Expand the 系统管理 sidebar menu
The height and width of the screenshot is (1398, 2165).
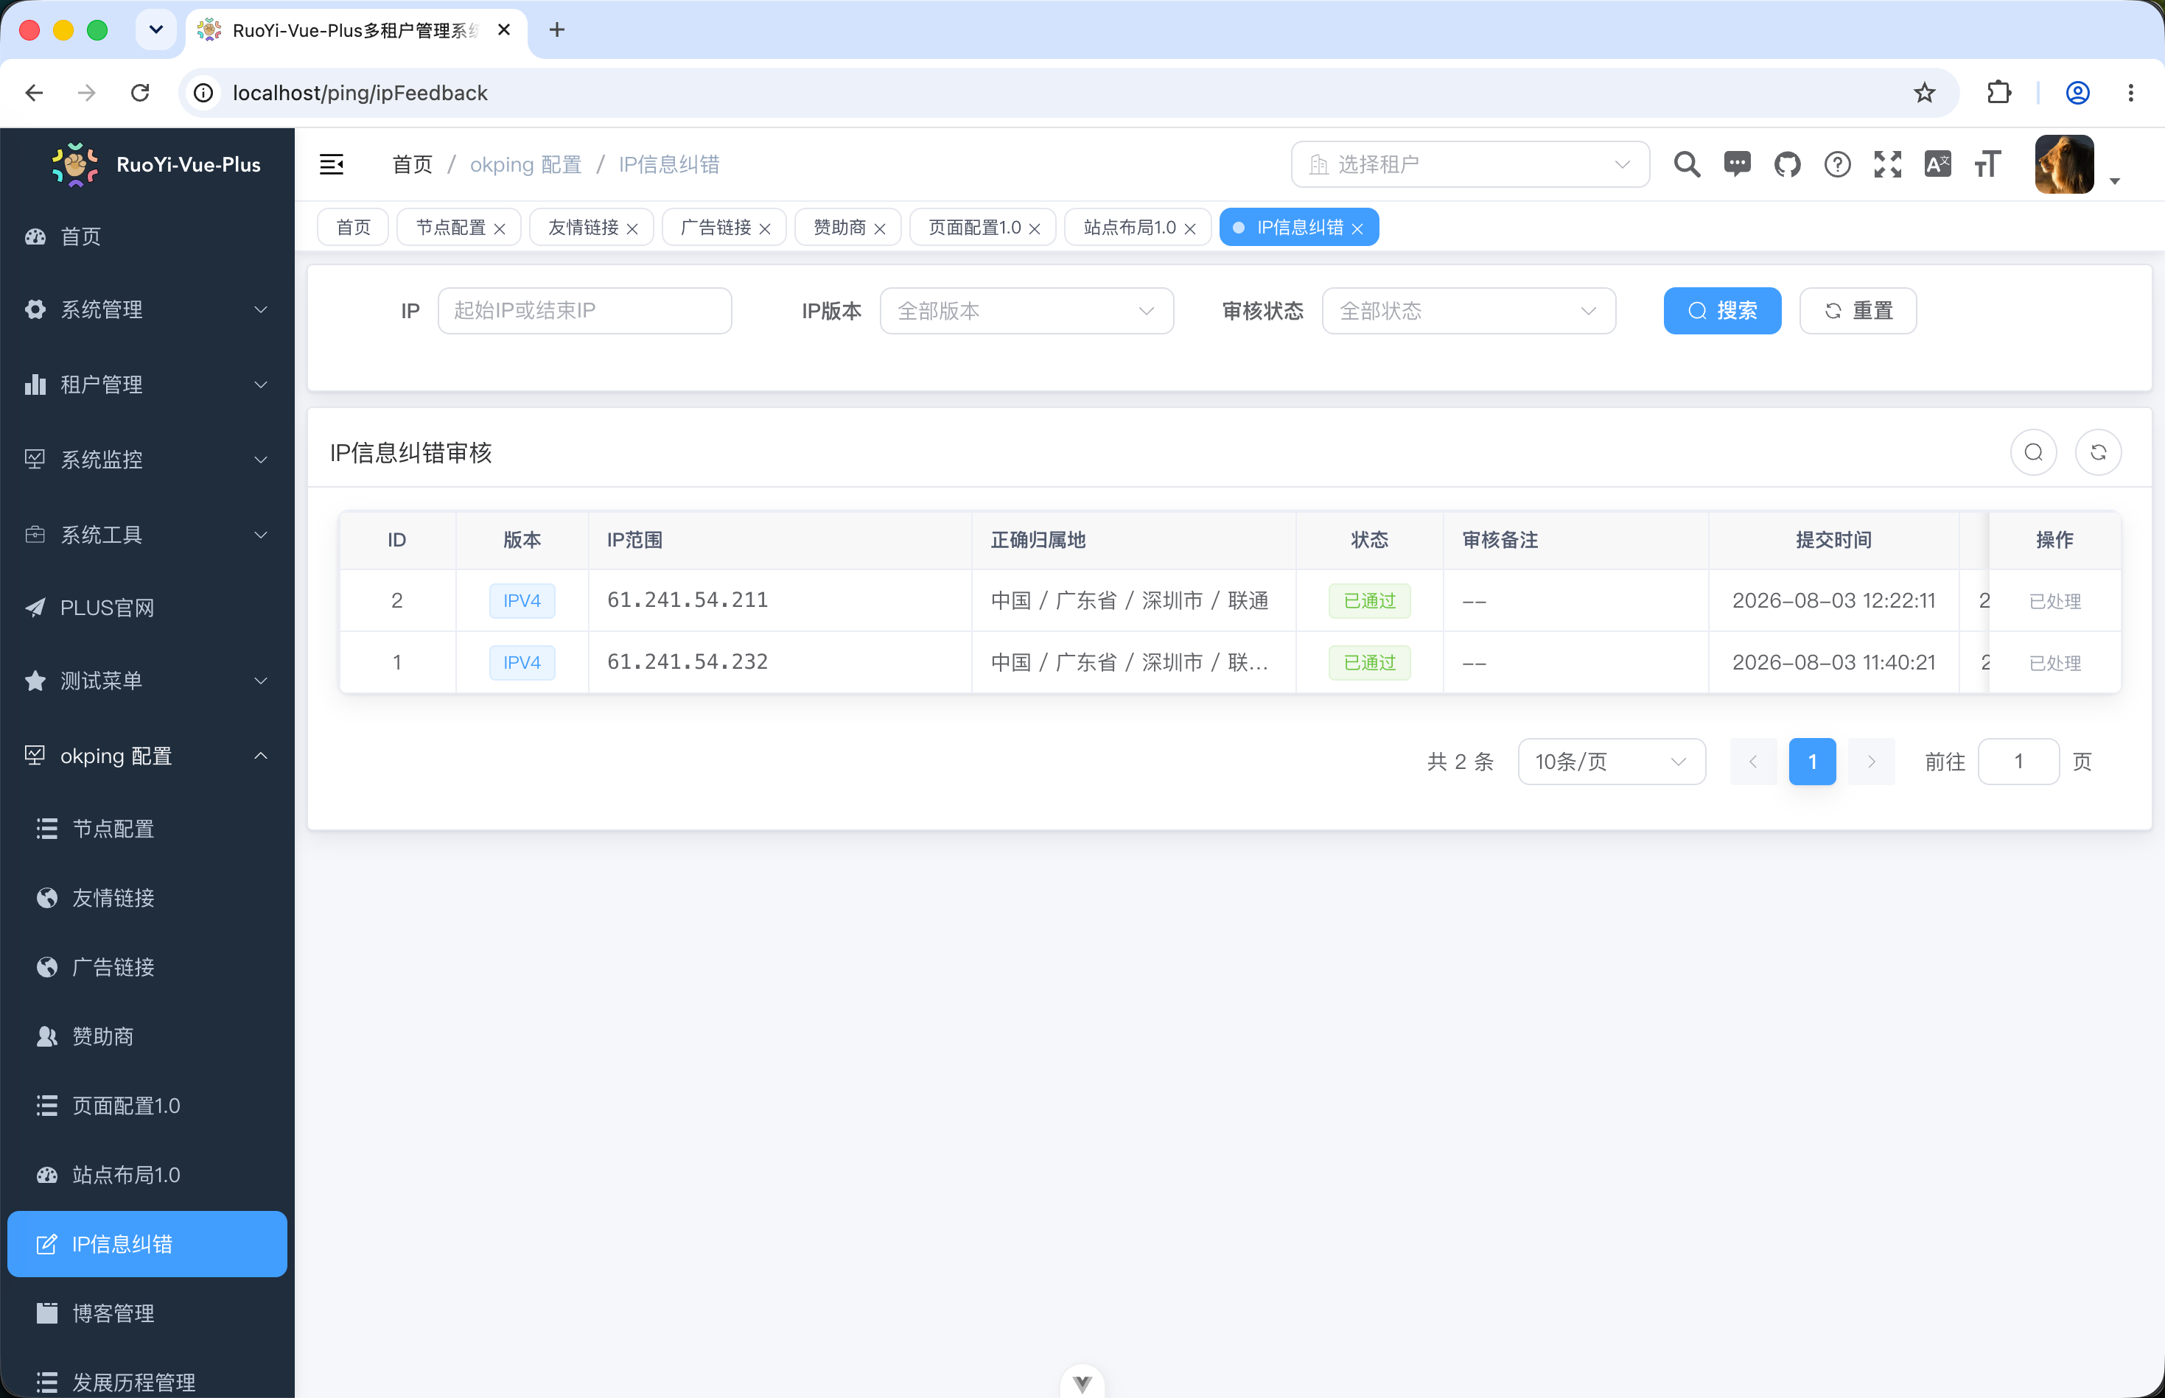[147, 309]
